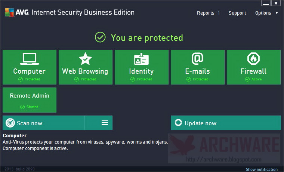Open the Computer protection laptop icon
Viewport: 284px width, 172px height.
click(30, 59)
